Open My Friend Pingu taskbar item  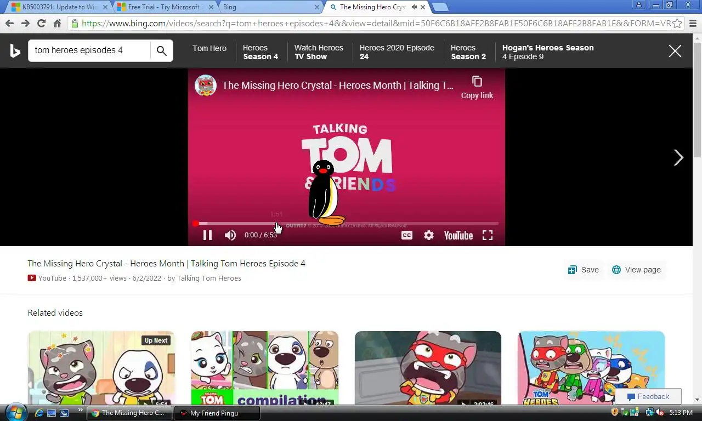217,413
